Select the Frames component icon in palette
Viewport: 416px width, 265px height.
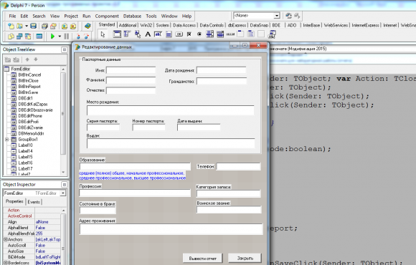tap(117, 34)
